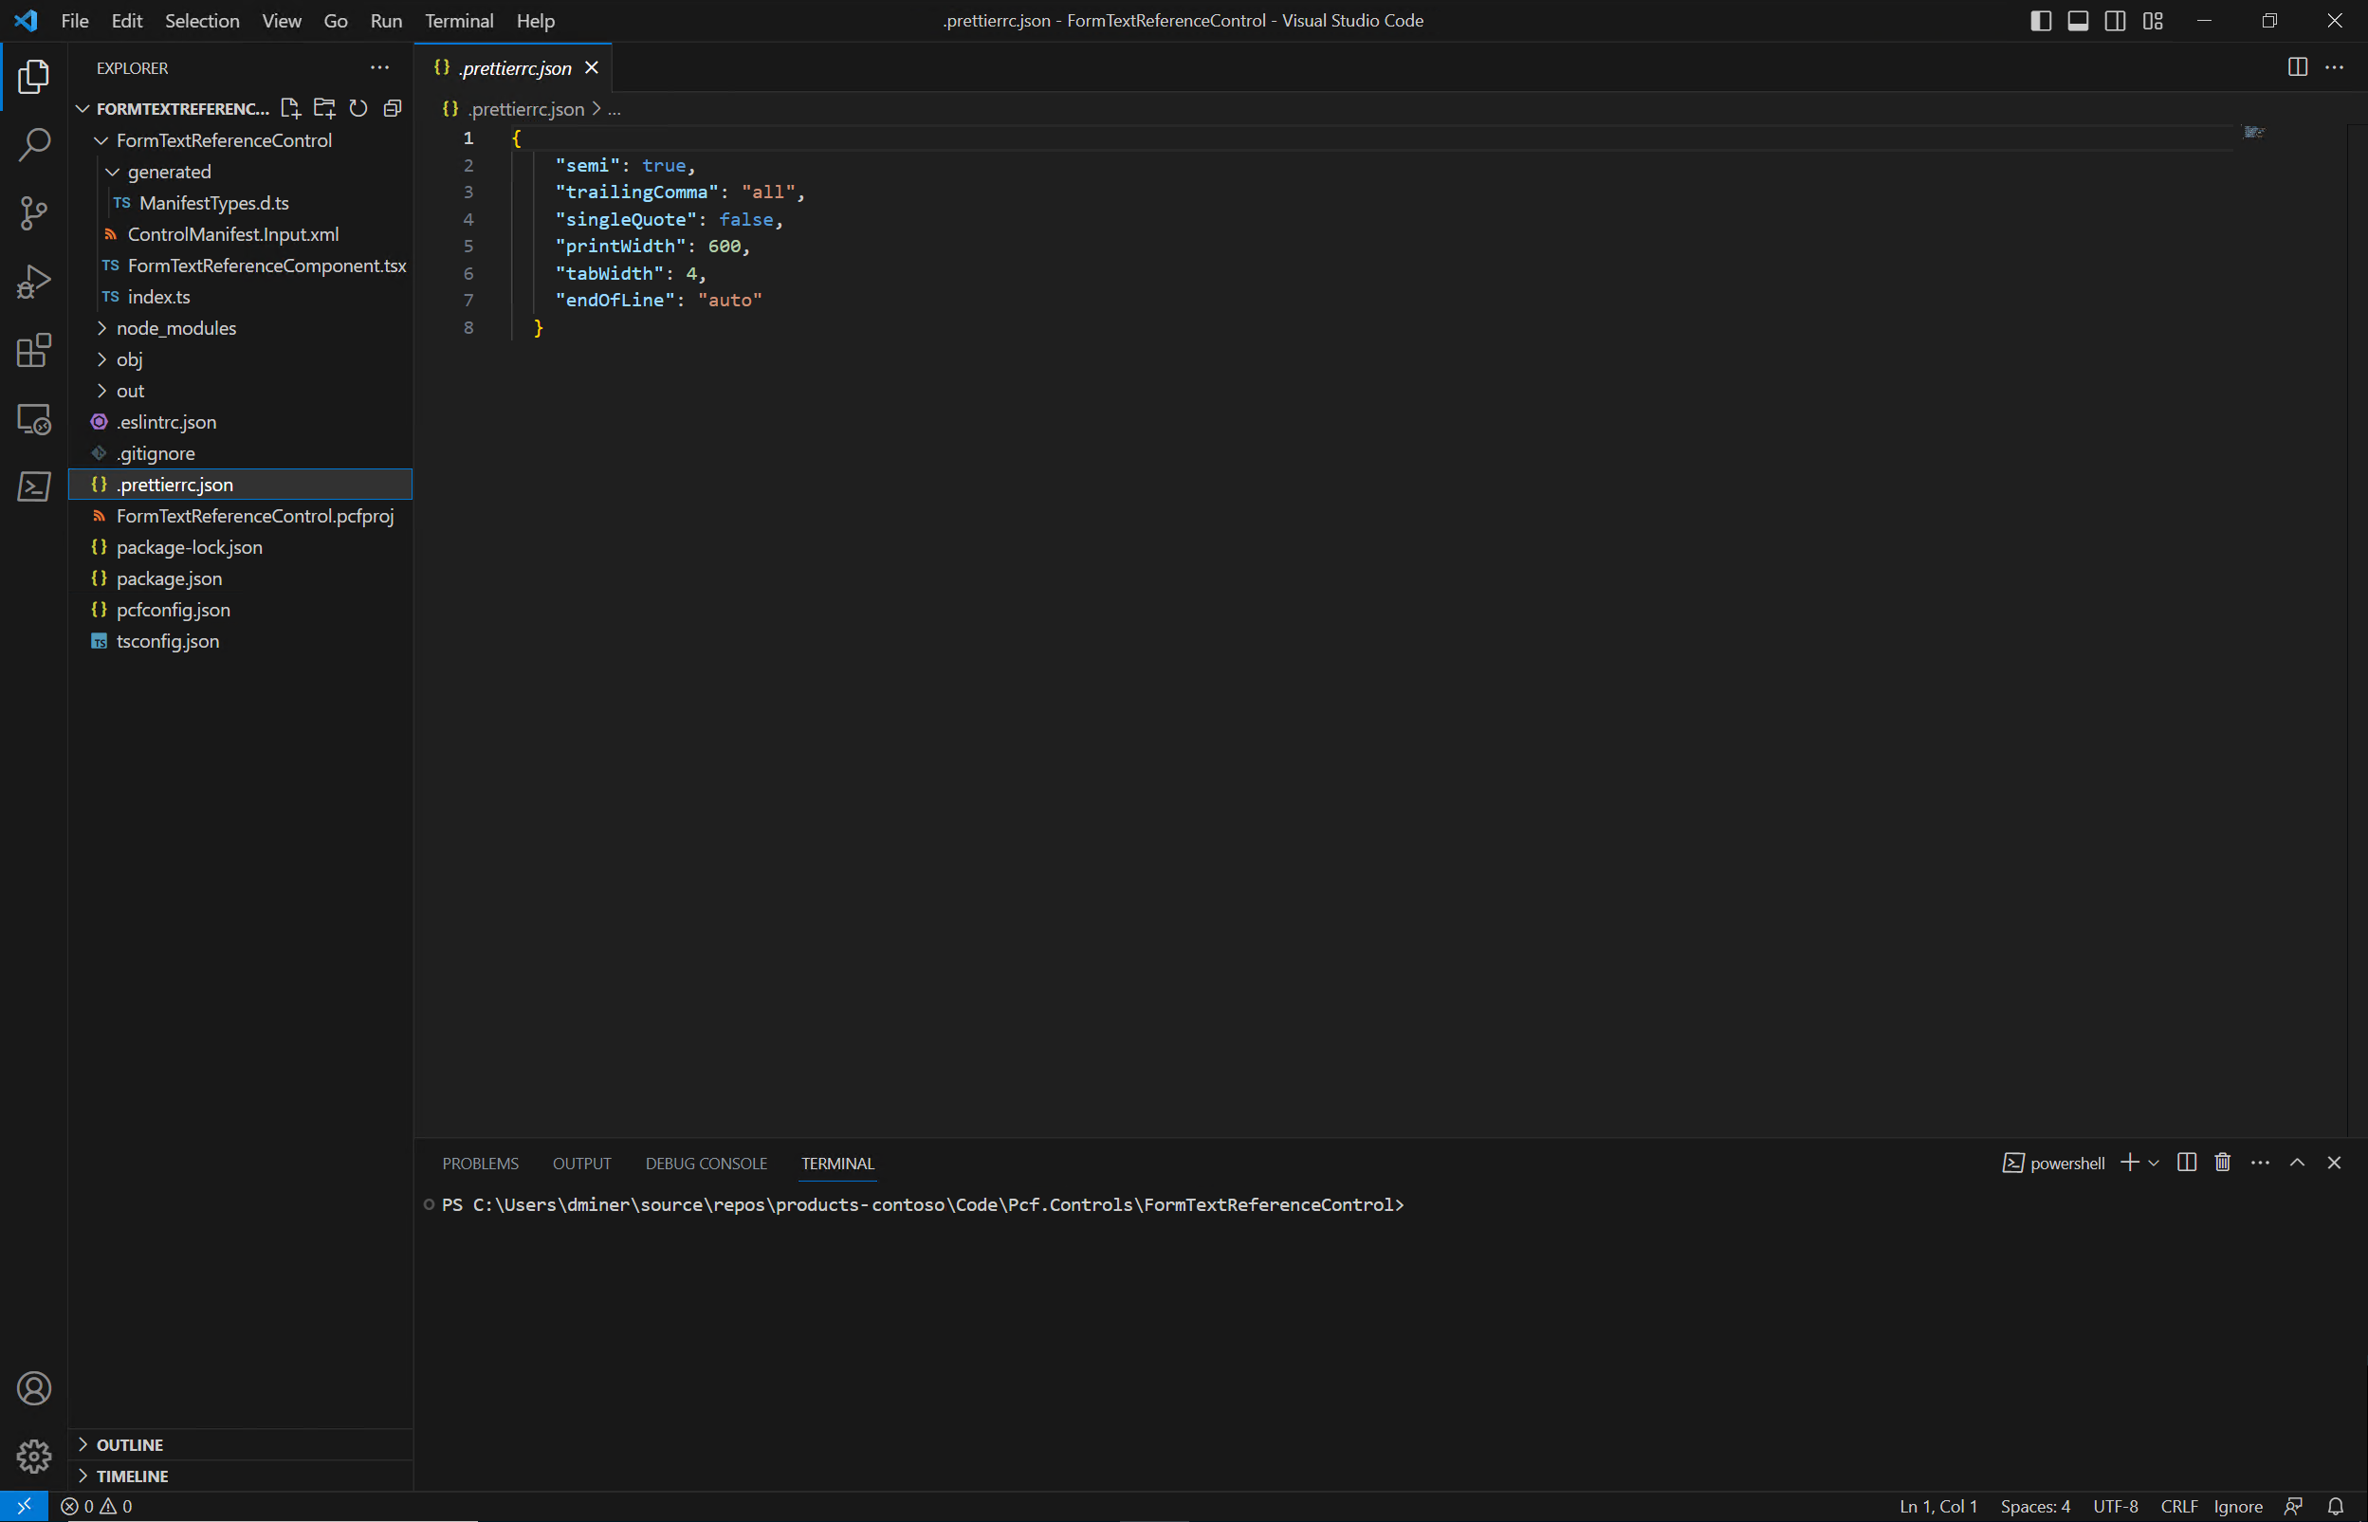Refresh the Explorer file tree
Image resolution: width=2368 pixels, height=1522 pixels.
(358, 109)
